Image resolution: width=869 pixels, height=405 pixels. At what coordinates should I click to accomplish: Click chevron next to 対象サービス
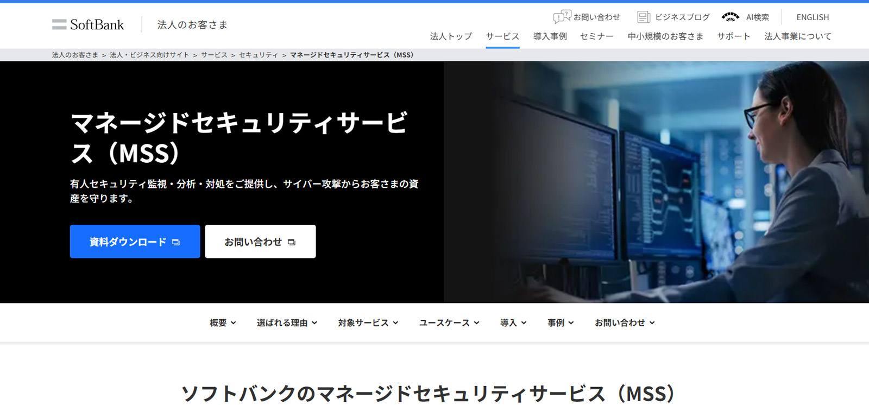395,322
